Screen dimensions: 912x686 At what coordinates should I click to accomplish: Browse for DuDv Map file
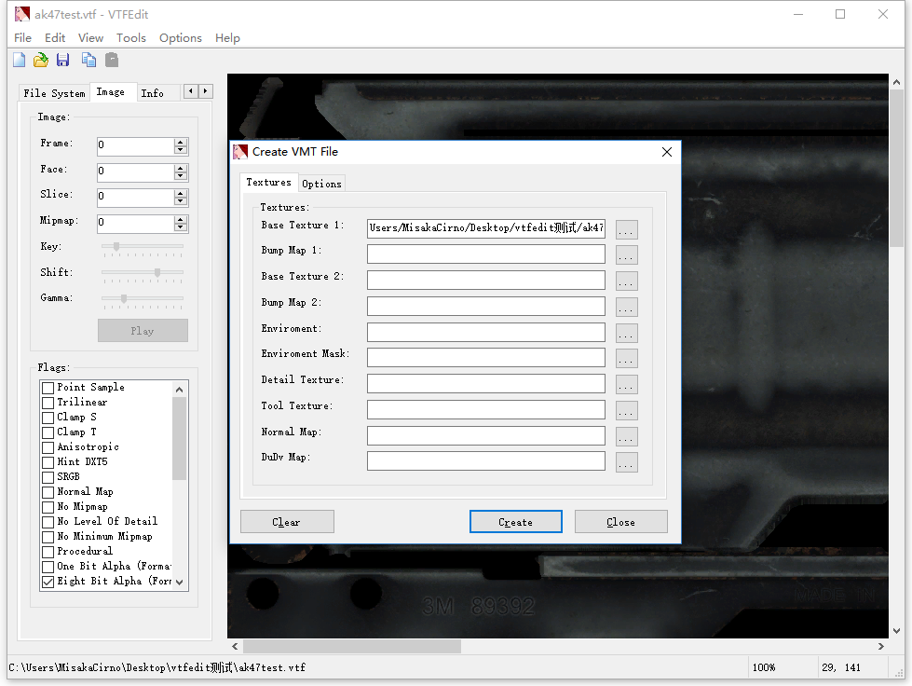pos(626,462)
